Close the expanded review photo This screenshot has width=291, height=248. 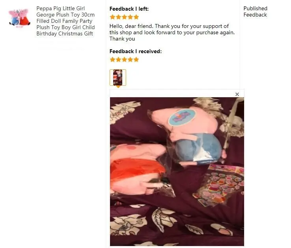point(237,94)
